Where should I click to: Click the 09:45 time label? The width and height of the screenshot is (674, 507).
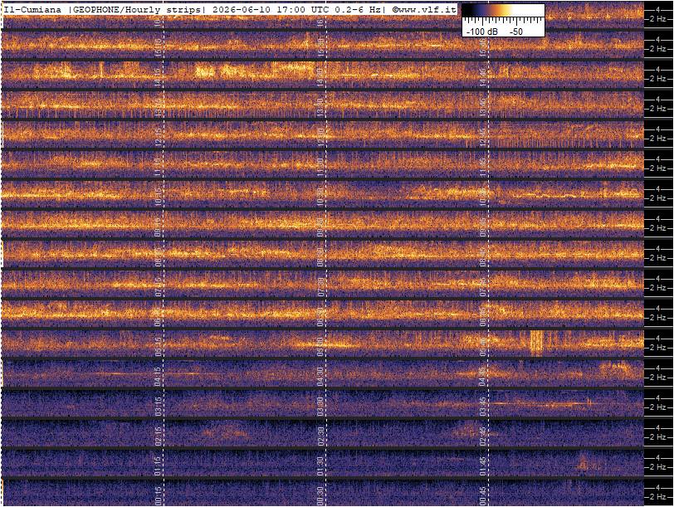click(x=483, y=227)
